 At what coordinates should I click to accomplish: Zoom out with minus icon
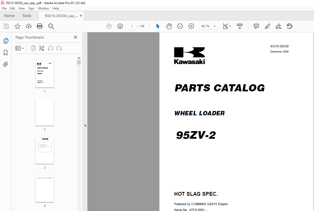tap(180, 26)
